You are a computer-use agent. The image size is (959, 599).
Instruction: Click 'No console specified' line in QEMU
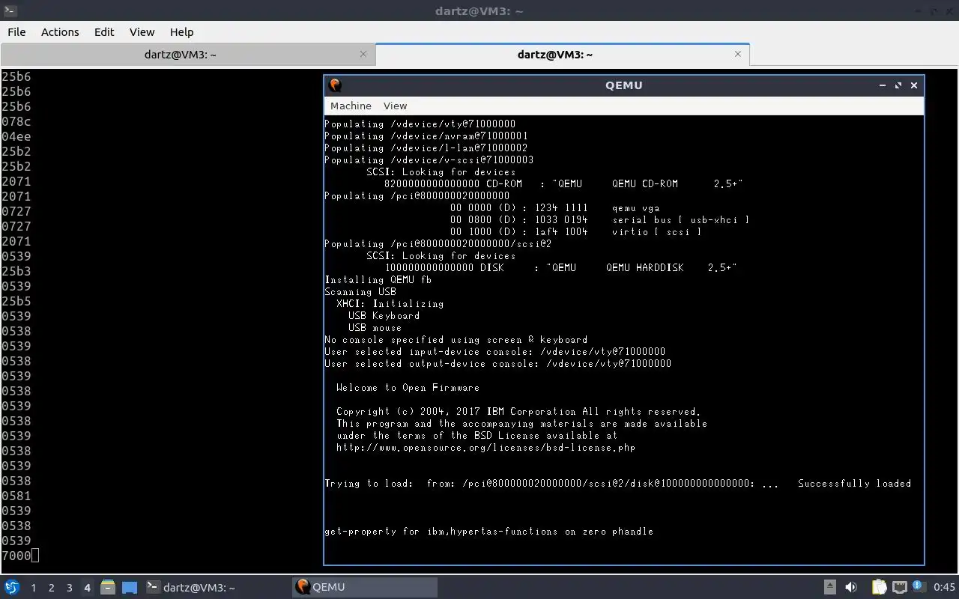456,340
